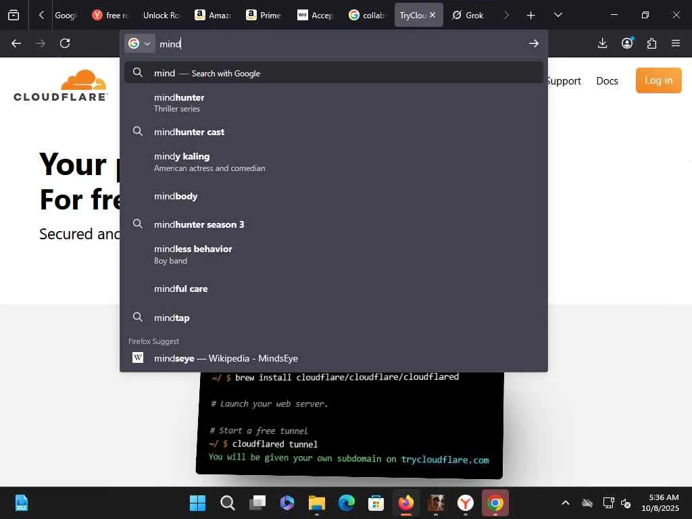Switch to the Google tab
Image resolution: width=692 pixels, height=519 pixels.
pyautogui.click(x=66, y=16)
